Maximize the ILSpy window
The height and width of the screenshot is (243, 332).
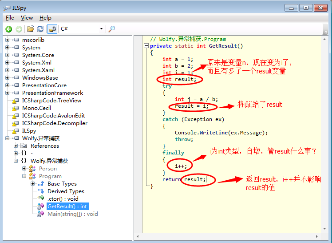306,8
